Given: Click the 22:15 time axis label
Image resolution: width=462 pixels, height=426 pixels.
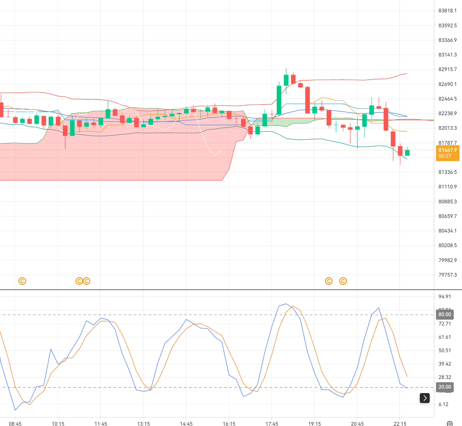Looking at the screenshot, I should click(400, 424).
